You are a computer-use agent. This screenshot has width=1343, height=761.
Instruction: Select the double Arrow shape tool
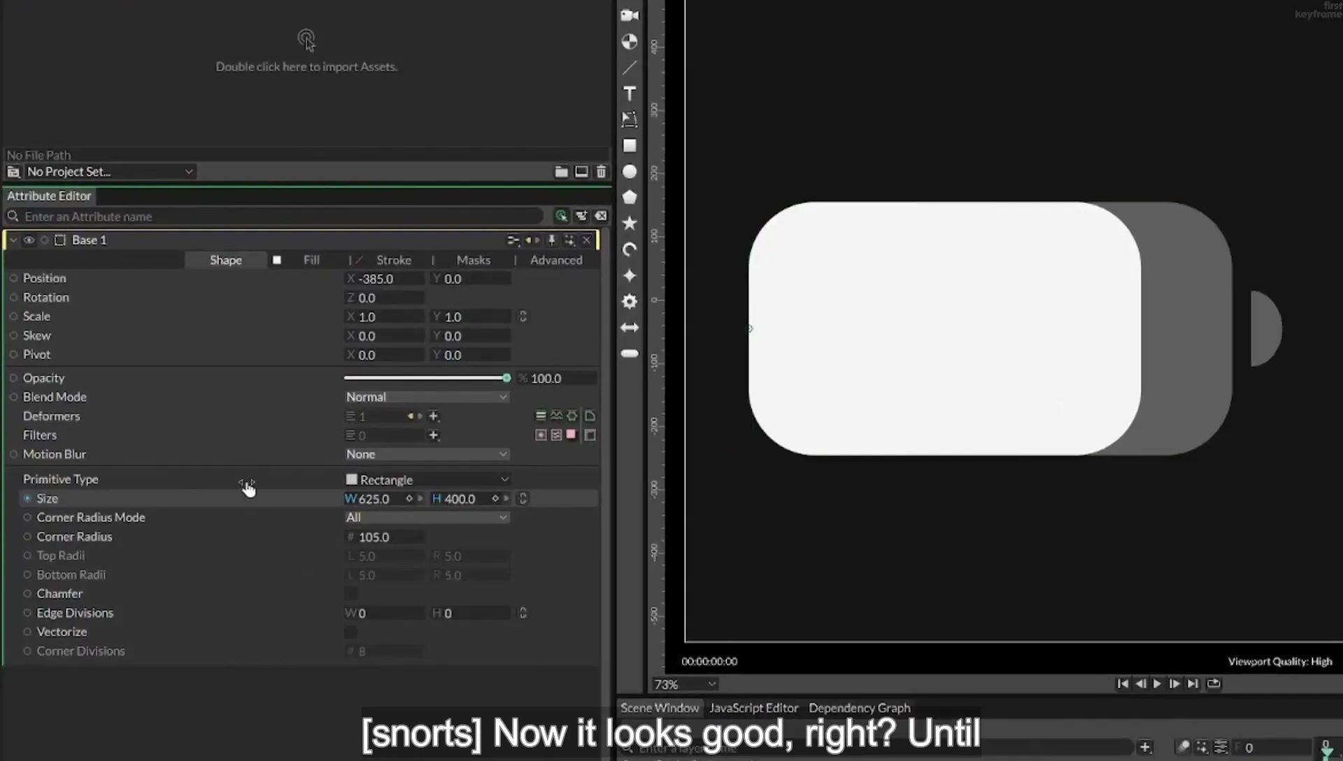pos(630,327)
